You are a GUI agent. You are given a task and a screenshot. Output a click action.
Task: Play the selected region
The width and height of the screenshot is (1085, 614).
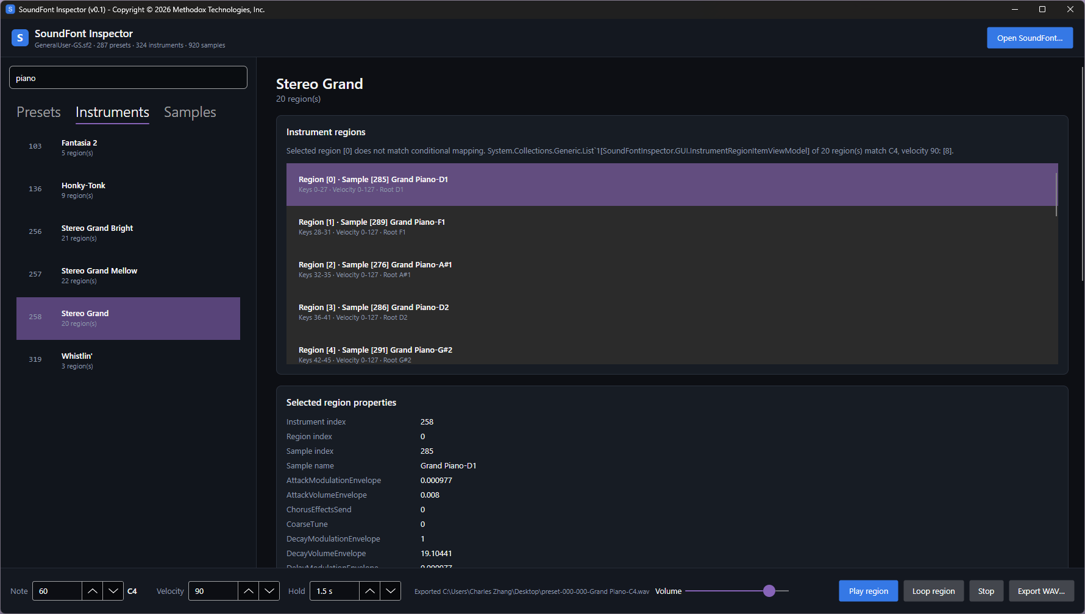[868, 591]
